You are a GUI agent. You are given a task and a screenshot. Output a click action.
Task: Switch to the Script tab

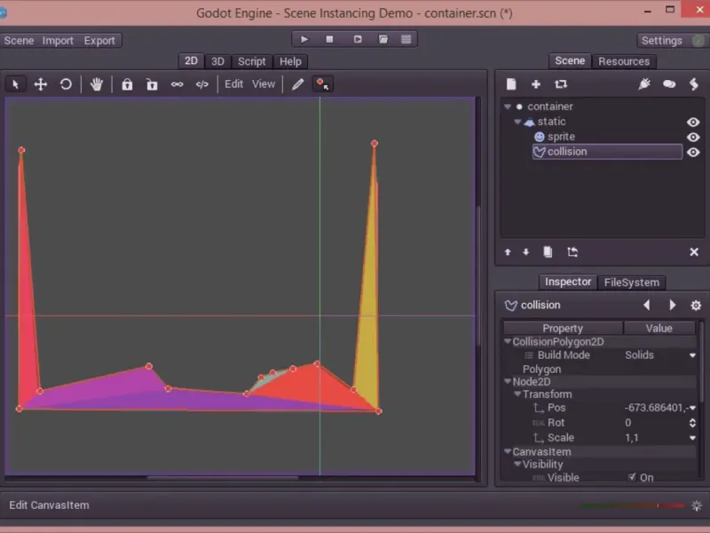coord(251,61)
